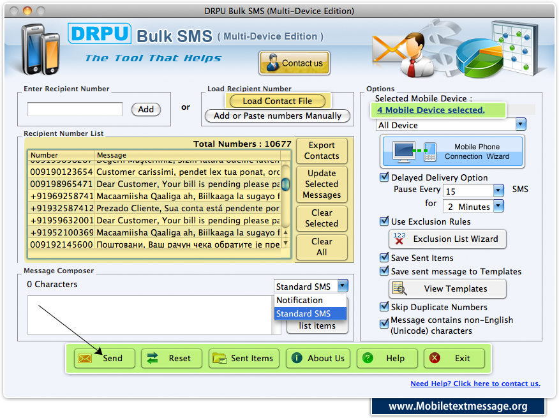Uncheck Save Sent Items
The image size is (559, 418).
384,258
